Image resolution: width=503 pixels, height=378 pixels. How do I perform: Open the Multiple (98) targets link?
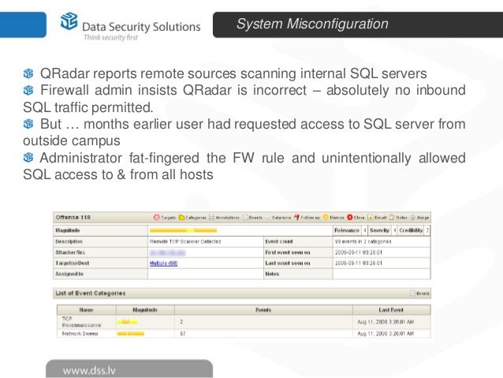pyautogui.click(x=164, y=264)
